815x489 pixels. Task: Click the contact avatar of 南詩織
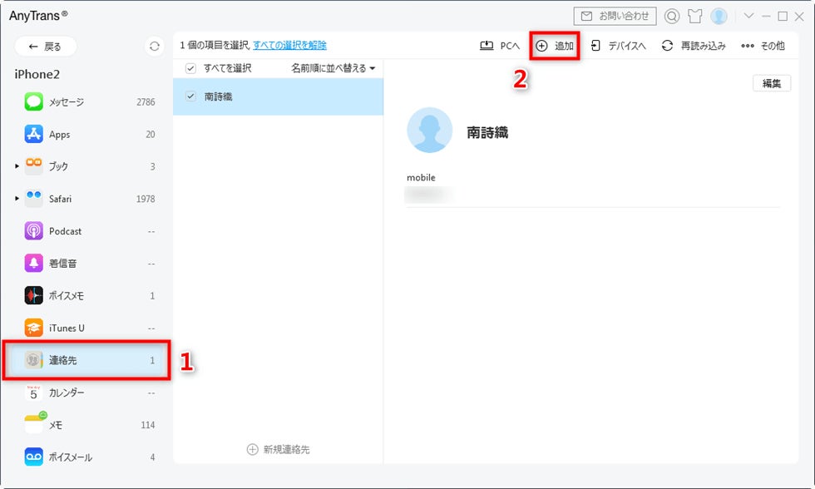[429, 130]
